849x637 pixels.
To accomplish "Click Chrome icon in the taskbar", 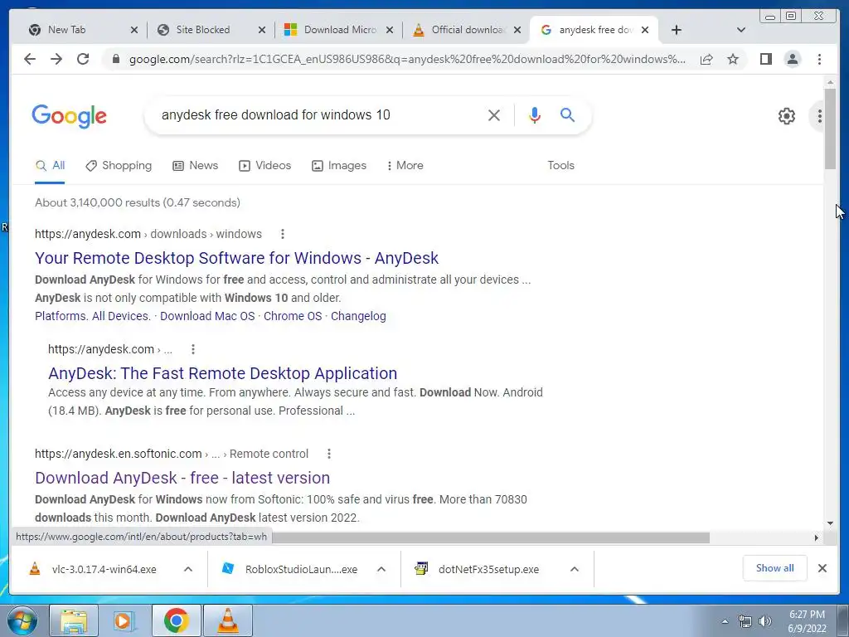I will point(176,620).
